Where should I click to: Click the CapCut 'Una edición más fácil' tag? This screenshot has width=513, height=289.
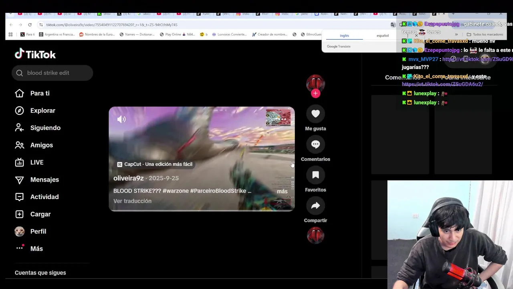click(155, 164)
